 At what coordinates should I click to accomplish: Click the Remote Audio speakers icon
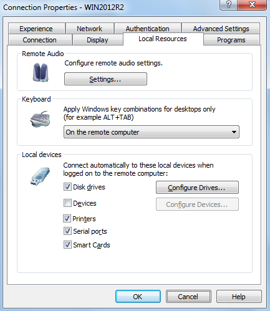coord(41,72)
